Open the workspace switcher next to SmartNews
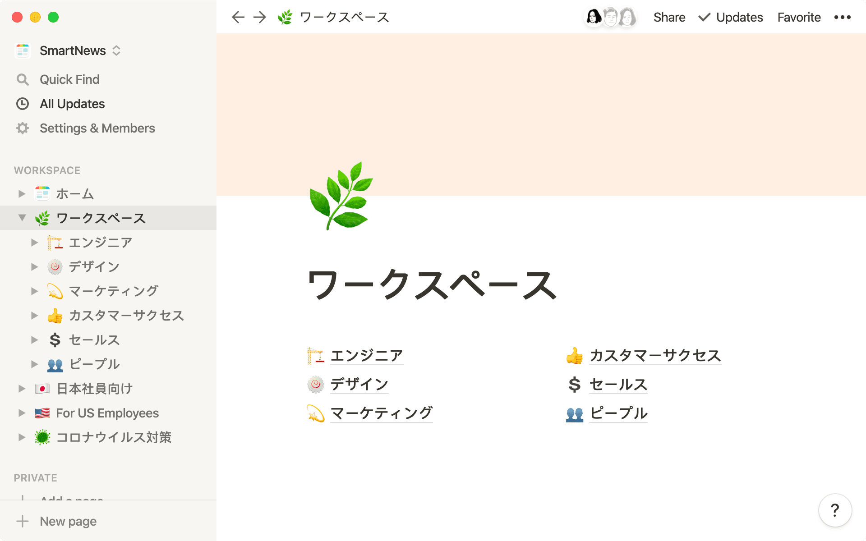 [116, 50]
